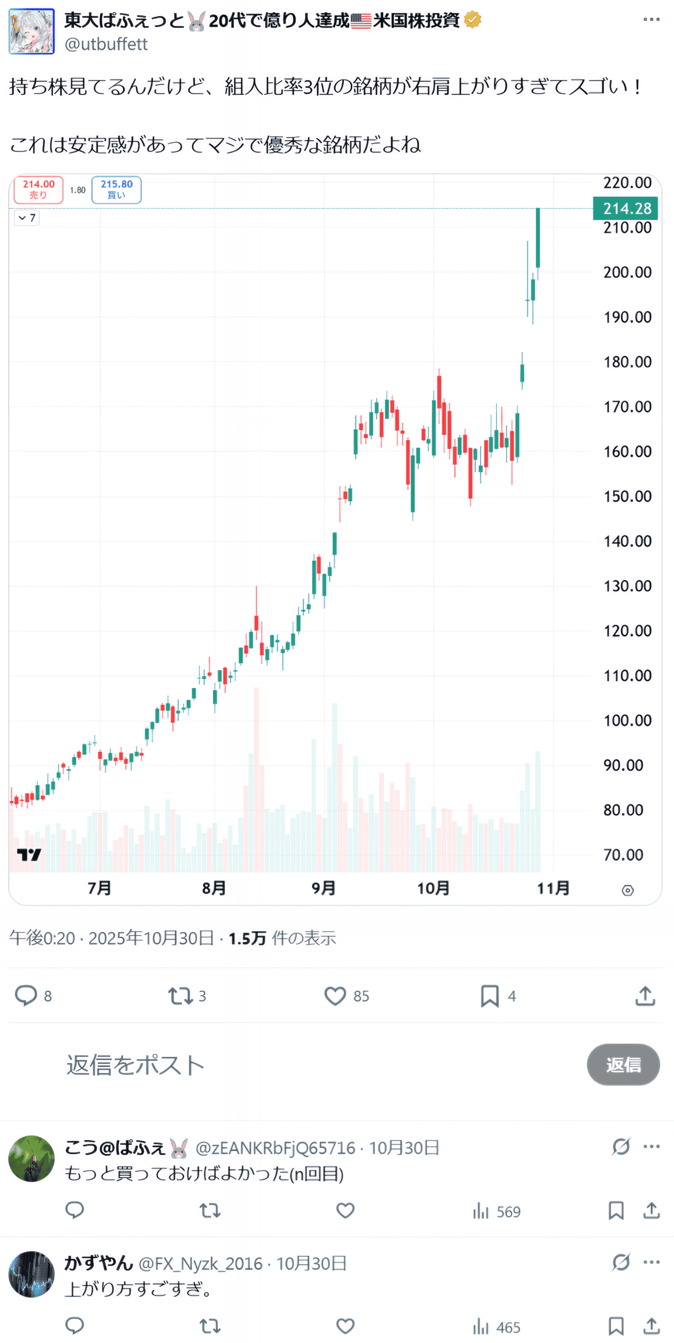This screenshot has width=674, height=1343.
Task: Bookmark the main post with 4 saves
Action: 490,995
